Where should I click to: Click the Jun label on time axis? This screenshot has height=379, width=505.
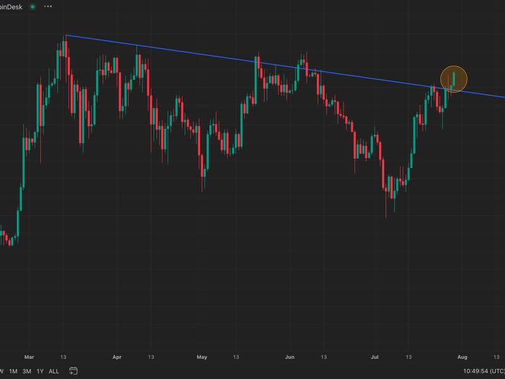290,357
